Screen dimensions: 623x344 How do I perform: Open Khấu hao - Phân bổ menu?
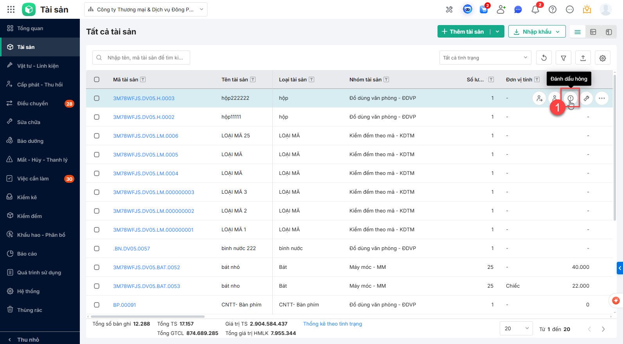tap(41, 235)
